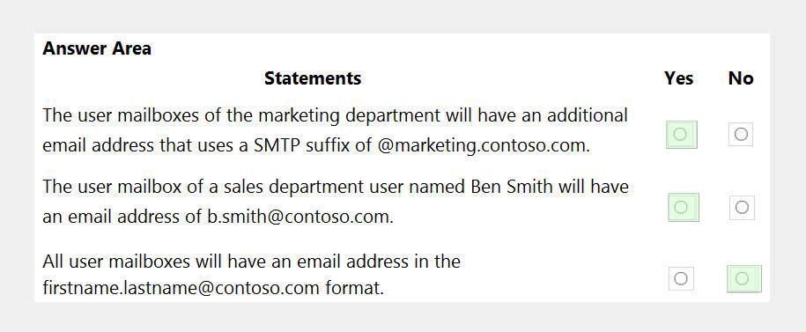Click "an email address of" text
Screen dimensions: 806x332
click(122, 217)
